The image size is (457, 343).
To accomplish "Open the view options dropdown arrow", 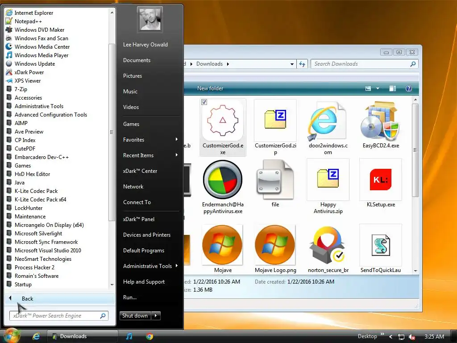I will [x=378, y=88].
